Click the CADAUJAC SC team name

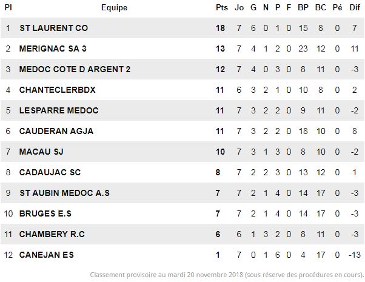point(50,172)
